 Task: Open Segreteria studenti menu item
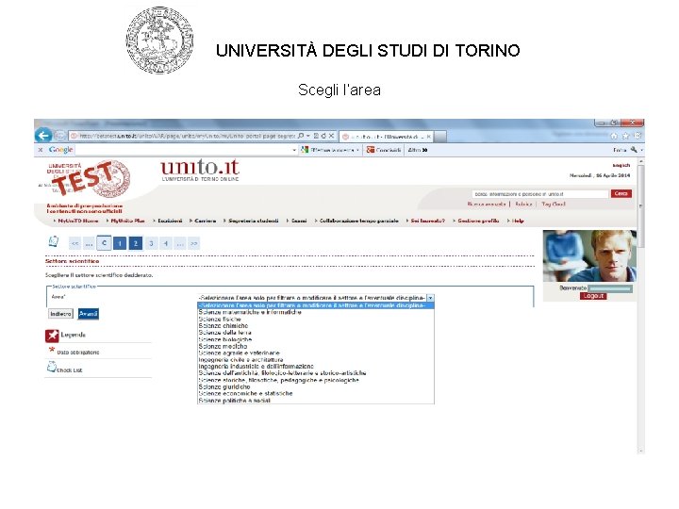pyautogui.click(x=254, y=221)
